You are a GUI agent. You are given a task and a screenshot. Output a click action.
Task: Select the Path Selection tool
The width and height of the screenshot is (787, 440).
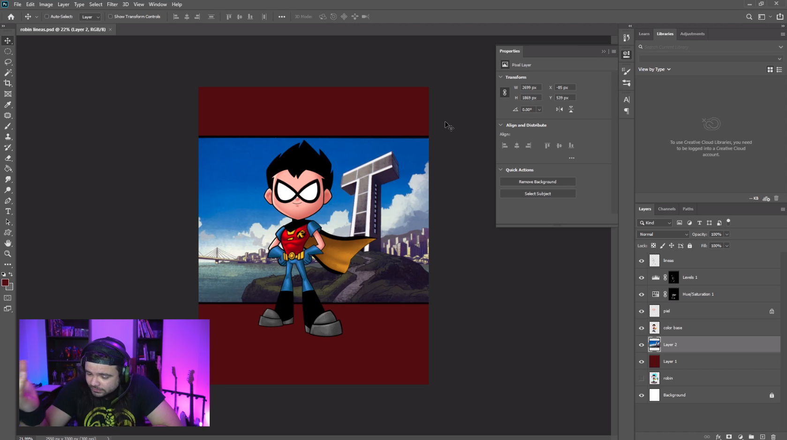tap(8, 222)
